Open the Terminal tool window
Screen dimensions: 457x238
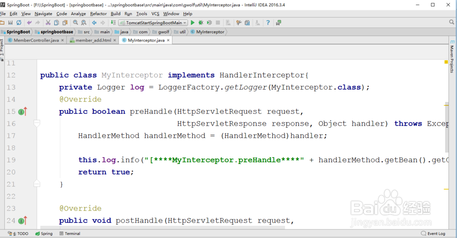pos(69,233)
